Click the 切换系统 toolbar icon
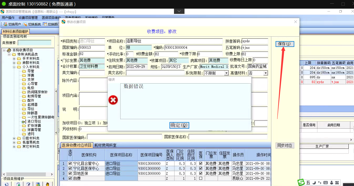 pyautogui.click(x=25, y=24)
